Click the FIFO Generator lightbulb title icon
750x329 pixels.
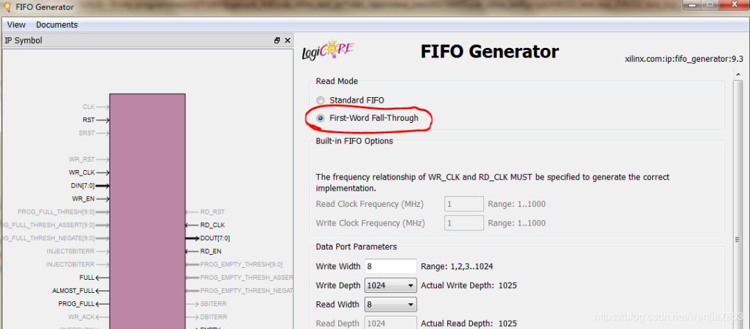pos(7,7)
